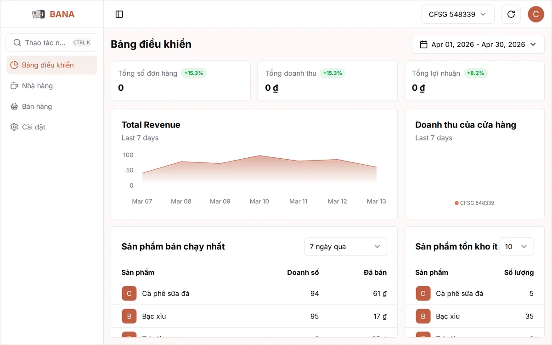Click the coffee cup icon for Nhà hàng

coord(14,86)
